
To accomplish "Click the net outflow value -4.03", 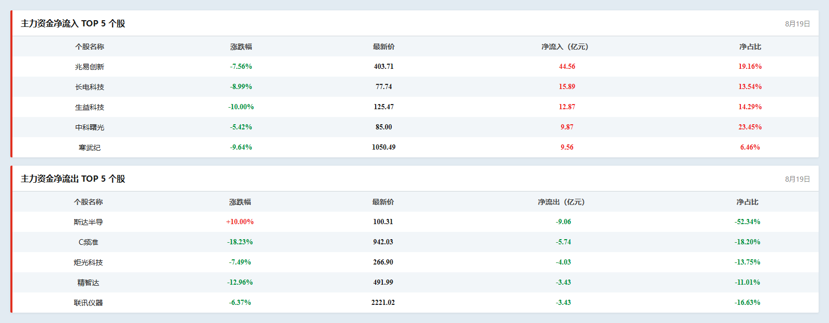I will [563, 262].
